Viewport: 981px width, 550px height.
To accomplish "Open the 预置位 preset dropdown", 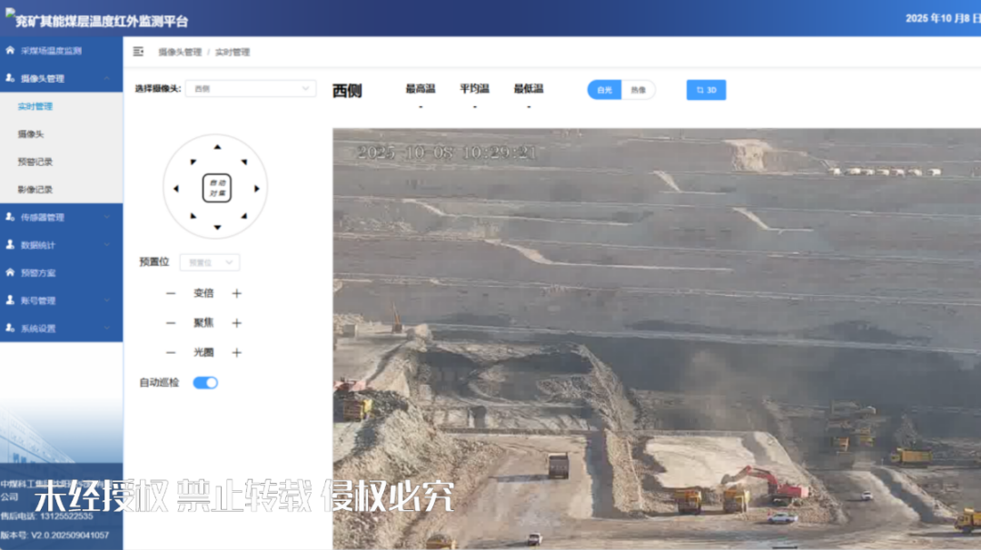I will [210, 262].
